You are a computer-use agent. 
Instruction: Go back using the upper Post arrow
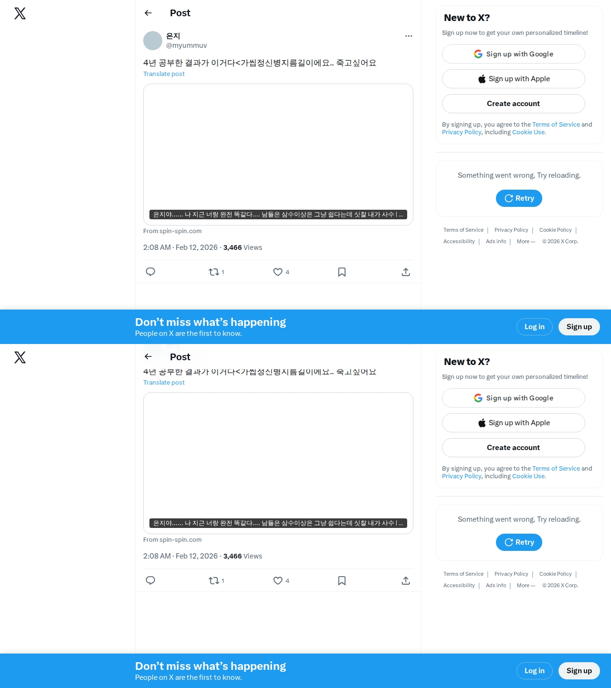click(148, 13)
